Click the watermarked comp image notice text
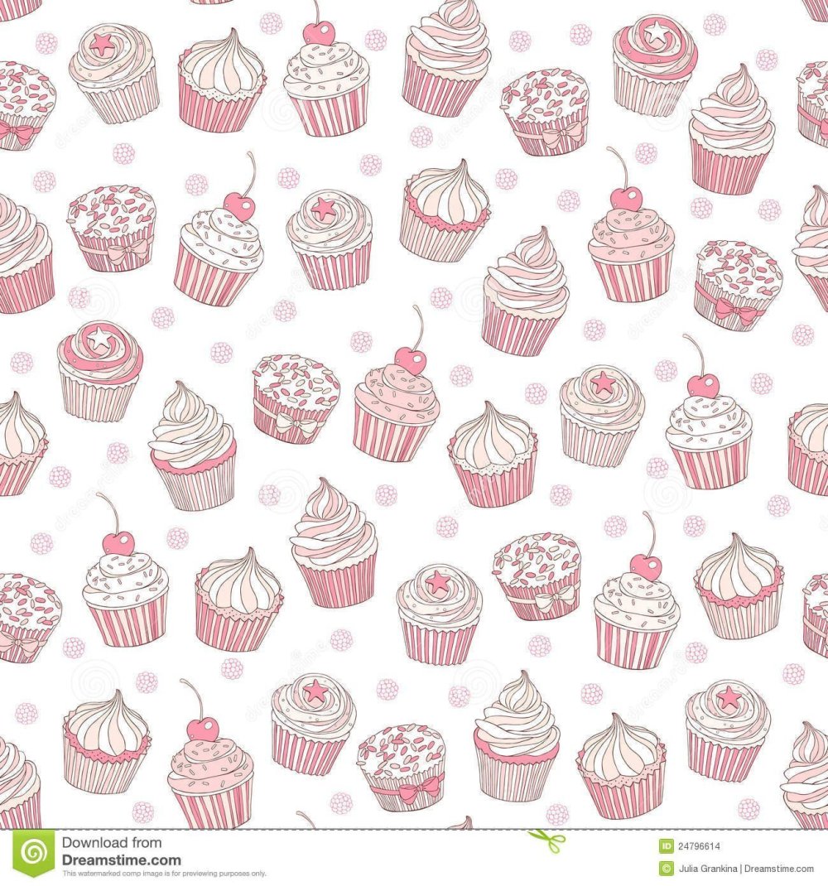 point(165,874)
